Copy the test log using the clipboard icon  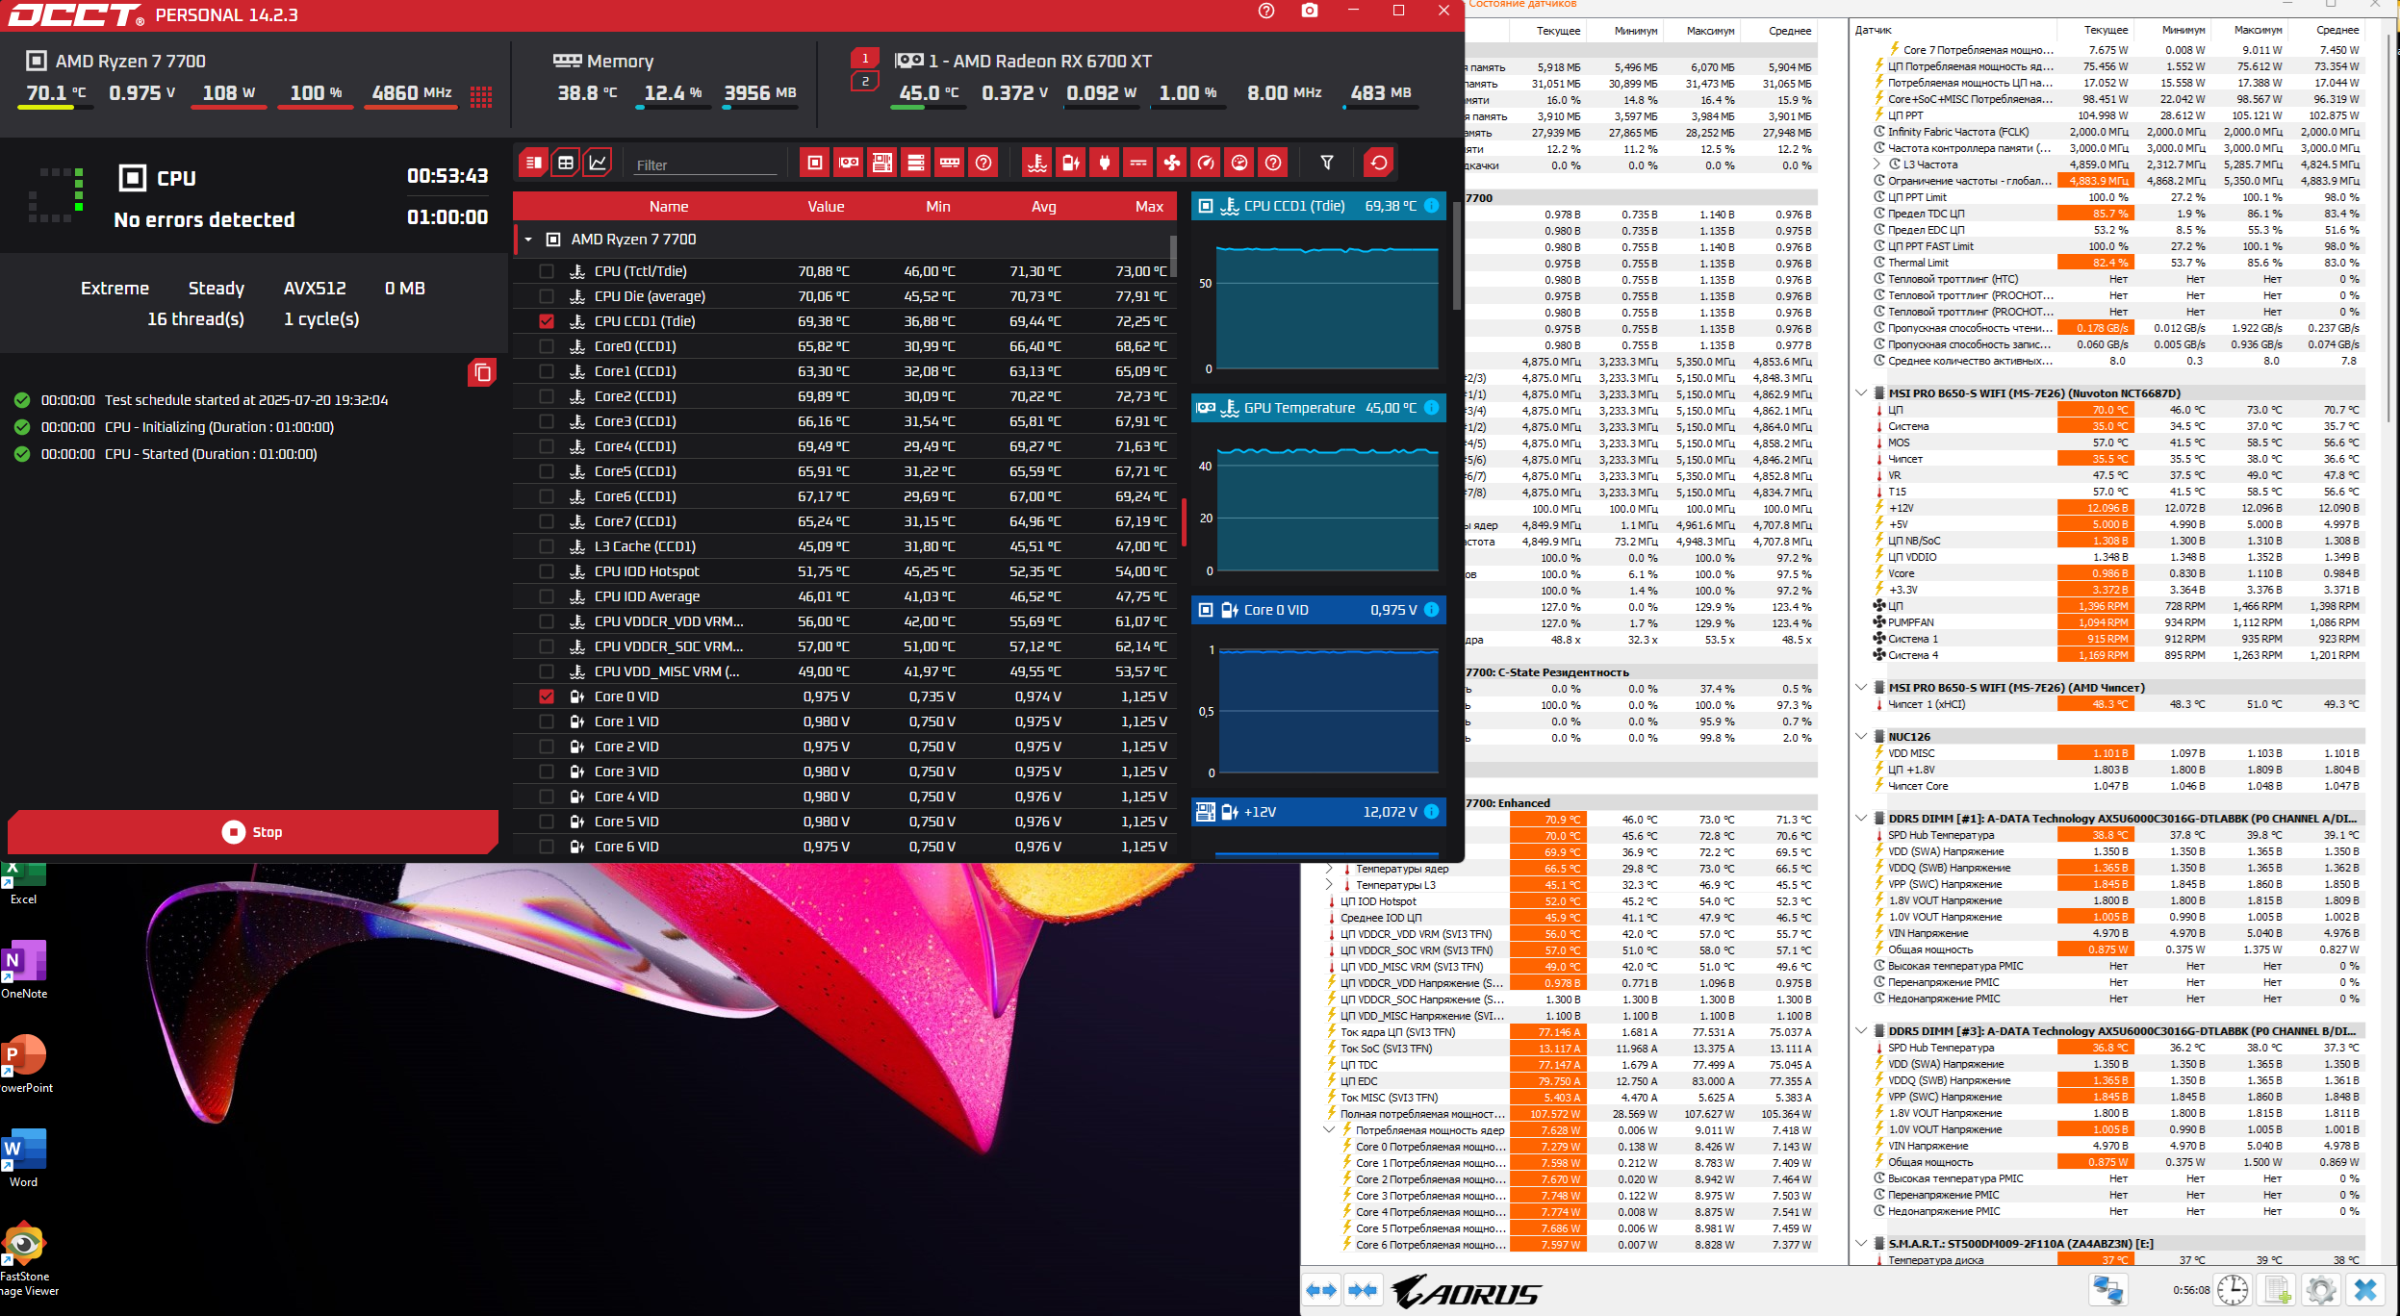pyautogui.click(x=482, y=372)
